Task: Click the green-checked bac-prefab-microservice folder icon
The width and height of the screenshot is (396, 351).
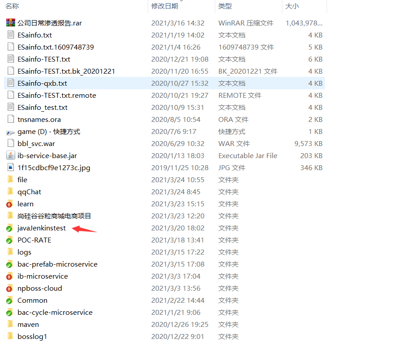Action: pyautogui.click(x=9, y=264)
